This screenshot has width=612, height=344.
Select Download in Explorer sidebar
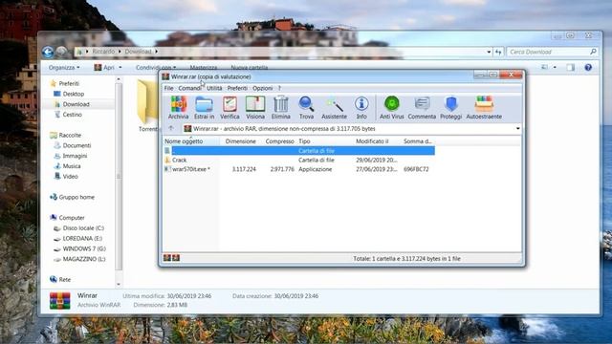[76, 104]
